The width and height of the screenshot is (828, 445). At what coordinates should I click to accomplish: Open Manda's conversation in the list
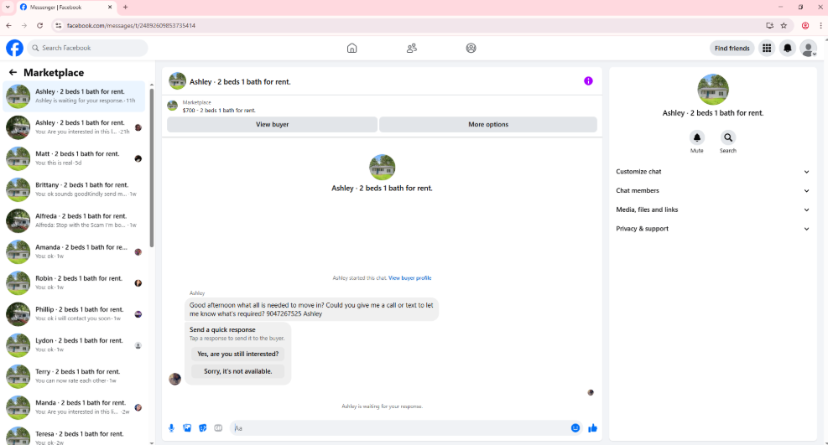(x=74, y=407)
